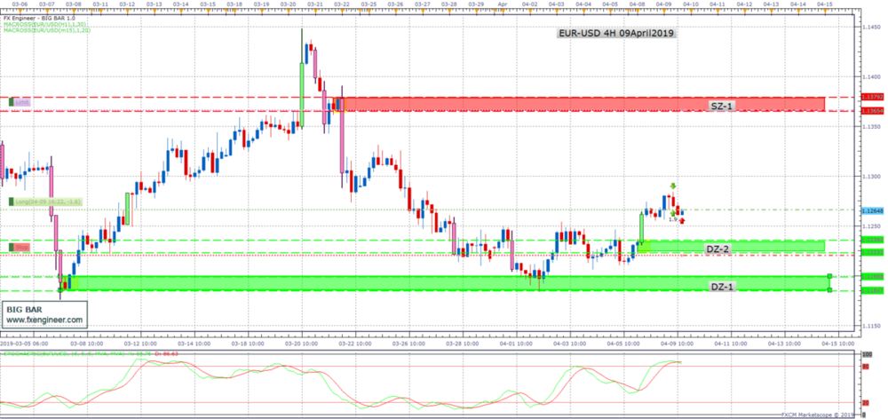Click the www.fxengineer.com link text
Viewport: 888px width, 419px height.
click(x=44, y=320)
